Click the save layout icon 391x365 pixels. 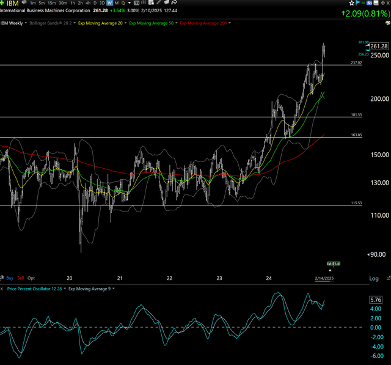376,3
